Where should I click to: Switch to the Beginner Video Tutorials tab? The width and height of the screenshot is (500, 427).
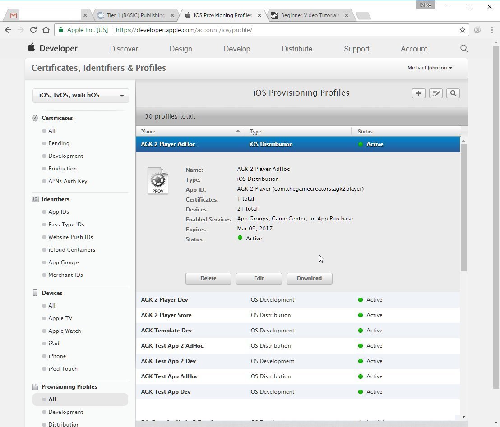310,15
